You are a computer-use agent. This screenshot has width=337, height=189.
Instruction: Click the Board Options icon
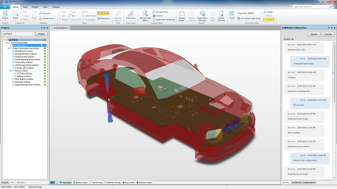point(221,16)
